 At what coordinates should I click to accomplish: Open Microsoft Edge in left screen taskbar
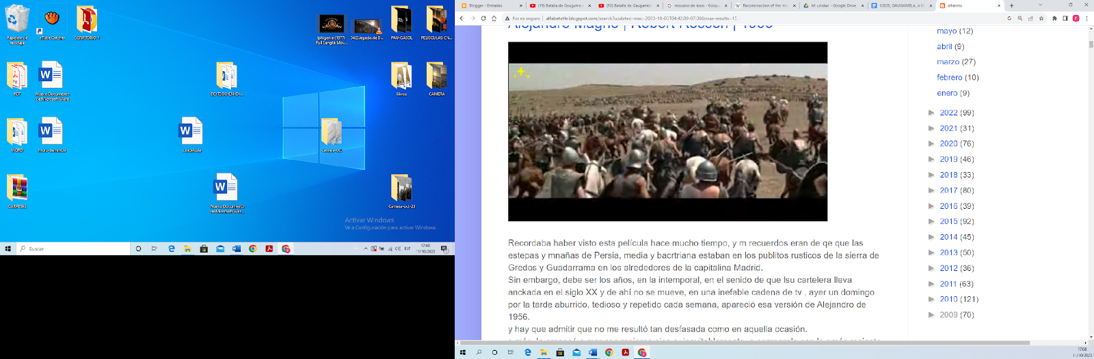[x=172, y=248]
